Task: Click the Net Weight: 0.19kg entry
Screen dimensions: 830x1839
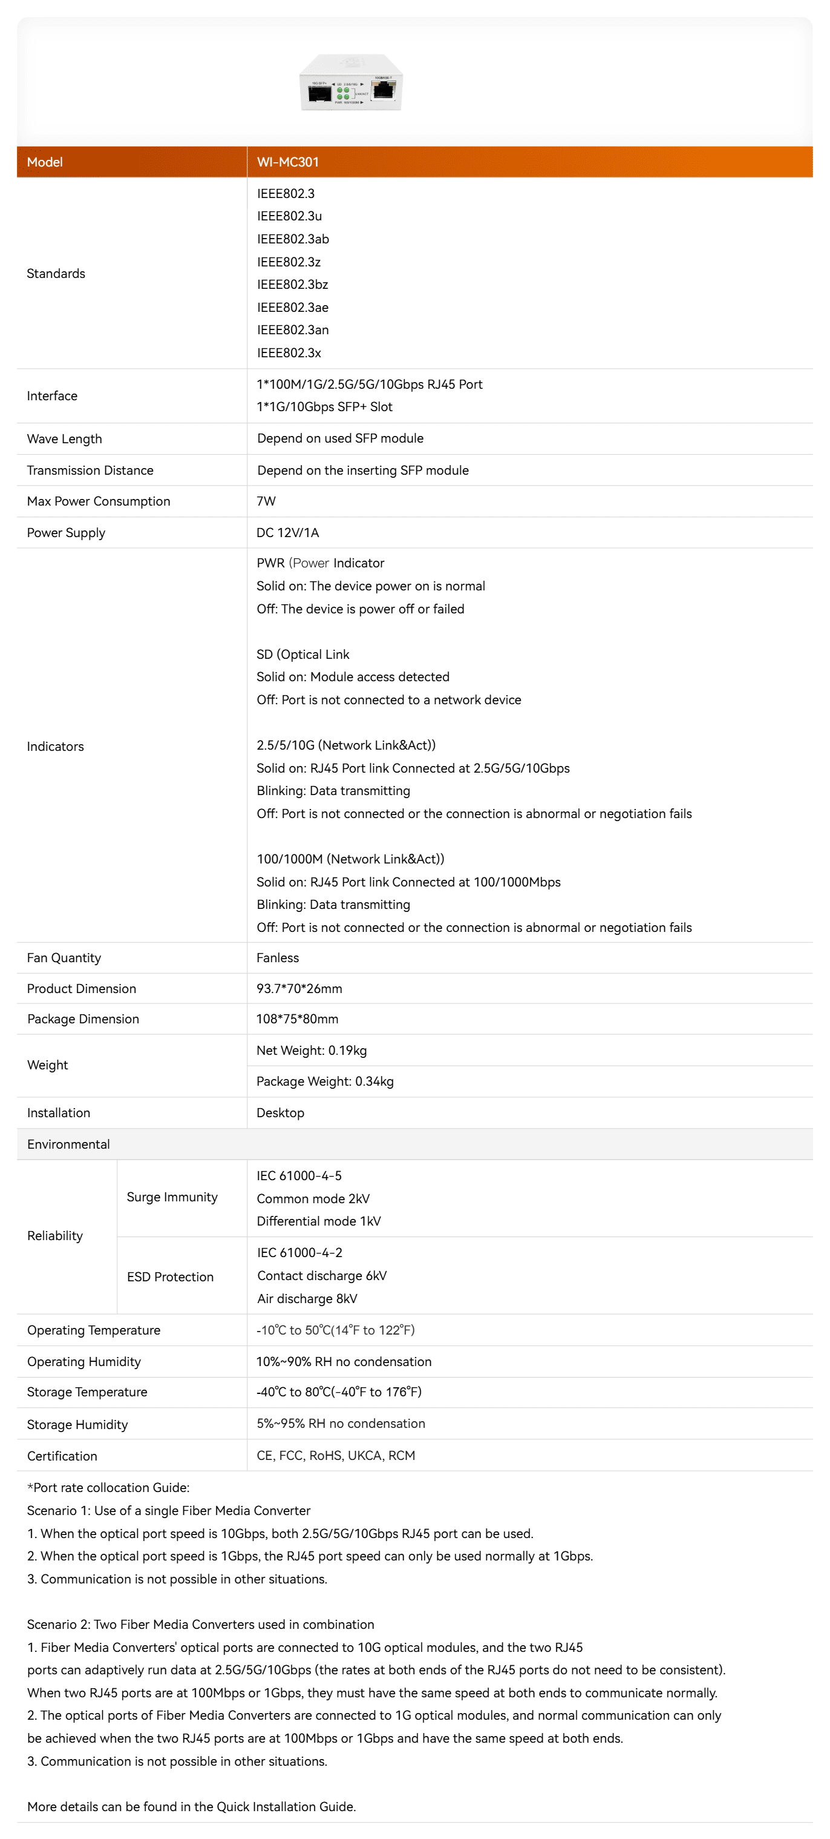Action: click(312, 1050)
